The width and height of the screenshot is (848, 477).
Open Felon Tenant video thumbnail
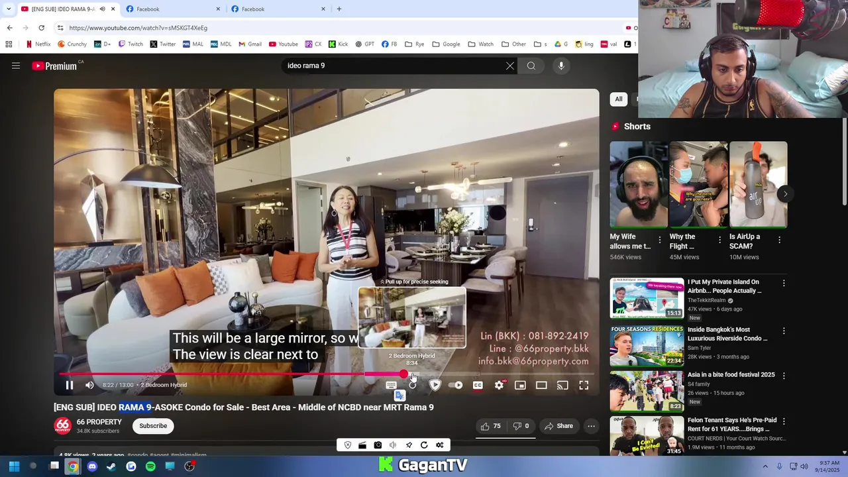click(647, 435)
